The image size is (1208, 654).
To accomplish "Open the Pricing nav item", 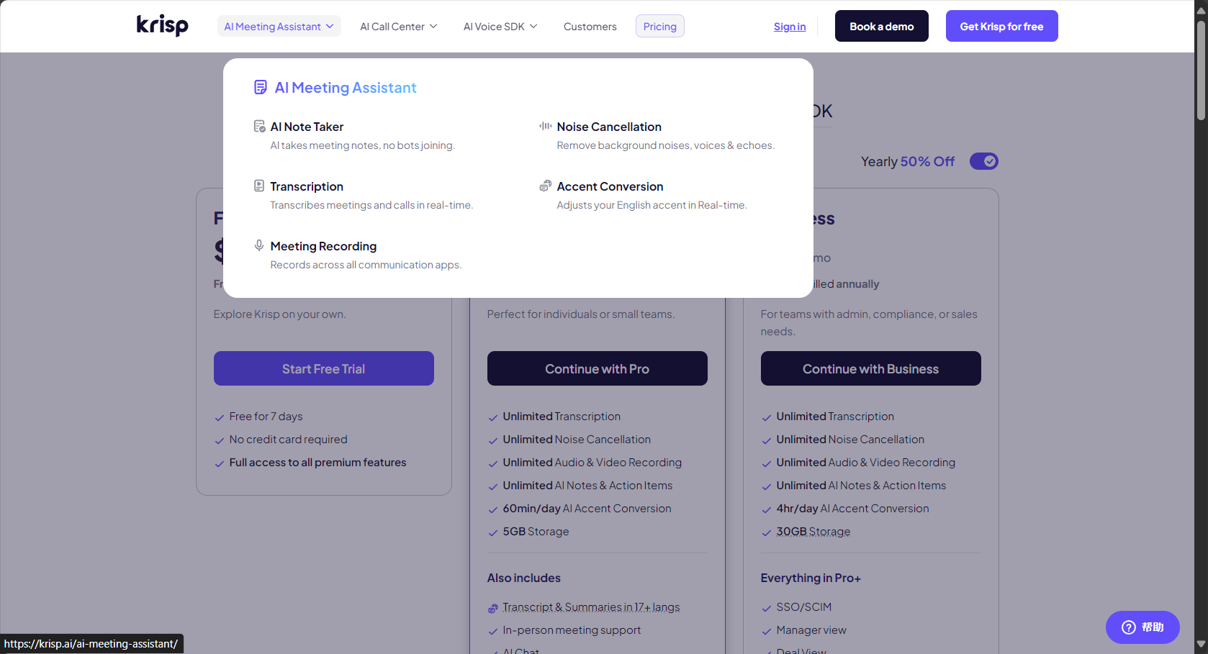I will (x=659, y=27).
